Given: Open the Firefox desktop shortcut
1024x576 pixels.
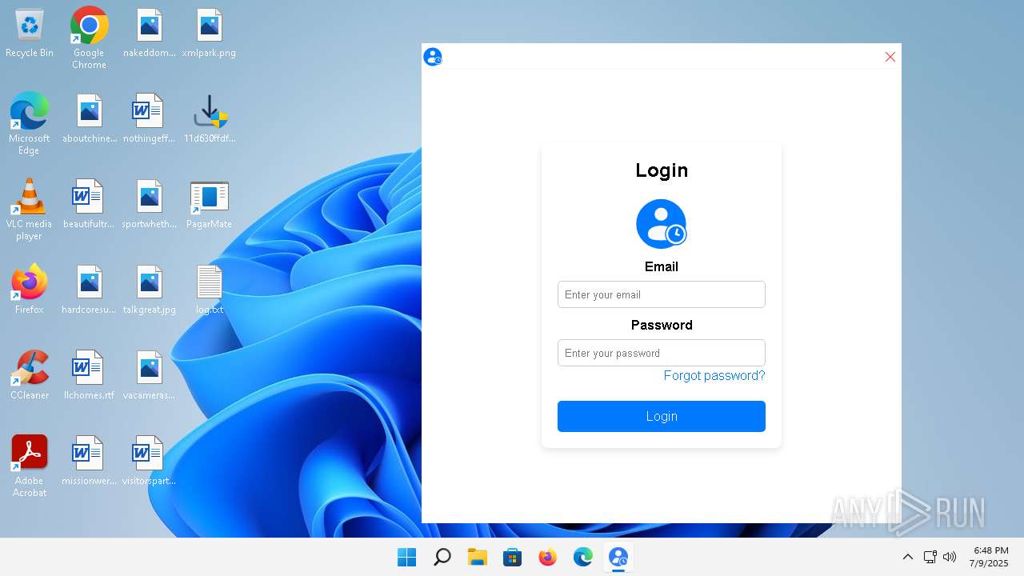Looking at the screenshot, I should coord(30,289).
